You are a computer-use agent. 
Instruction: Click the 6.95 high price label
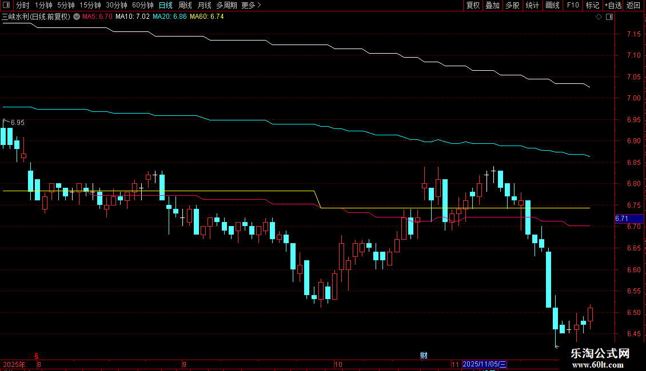17,123
